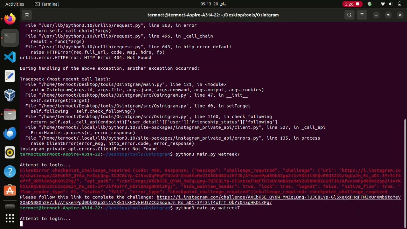Open the terminal hamburger menu
407x229 pixels.
point(362,15)
